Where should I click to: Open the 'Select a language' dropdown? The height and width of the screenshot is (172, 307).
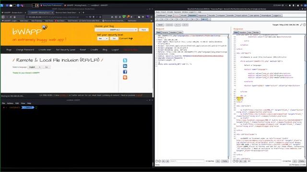pos(35,67)
